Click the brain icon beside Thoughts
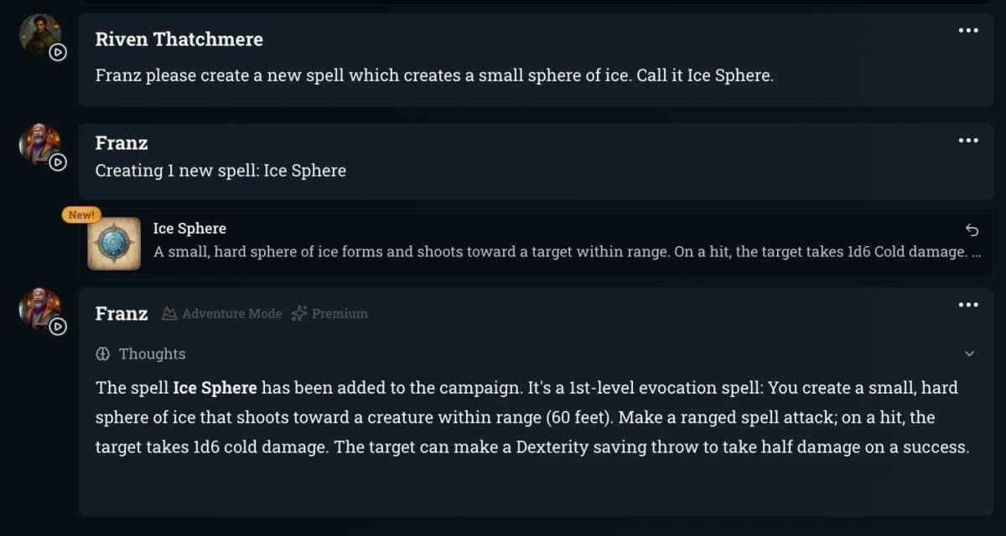 pyautogui.click(x=103, y=354)
